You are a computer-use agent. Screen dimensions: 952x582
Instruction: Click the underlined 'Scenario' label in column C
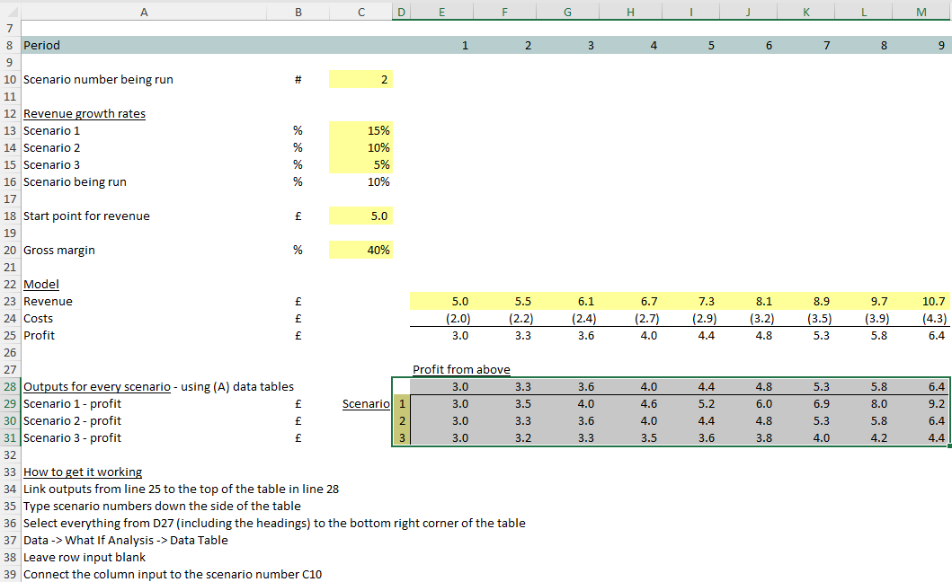point(366,404)
